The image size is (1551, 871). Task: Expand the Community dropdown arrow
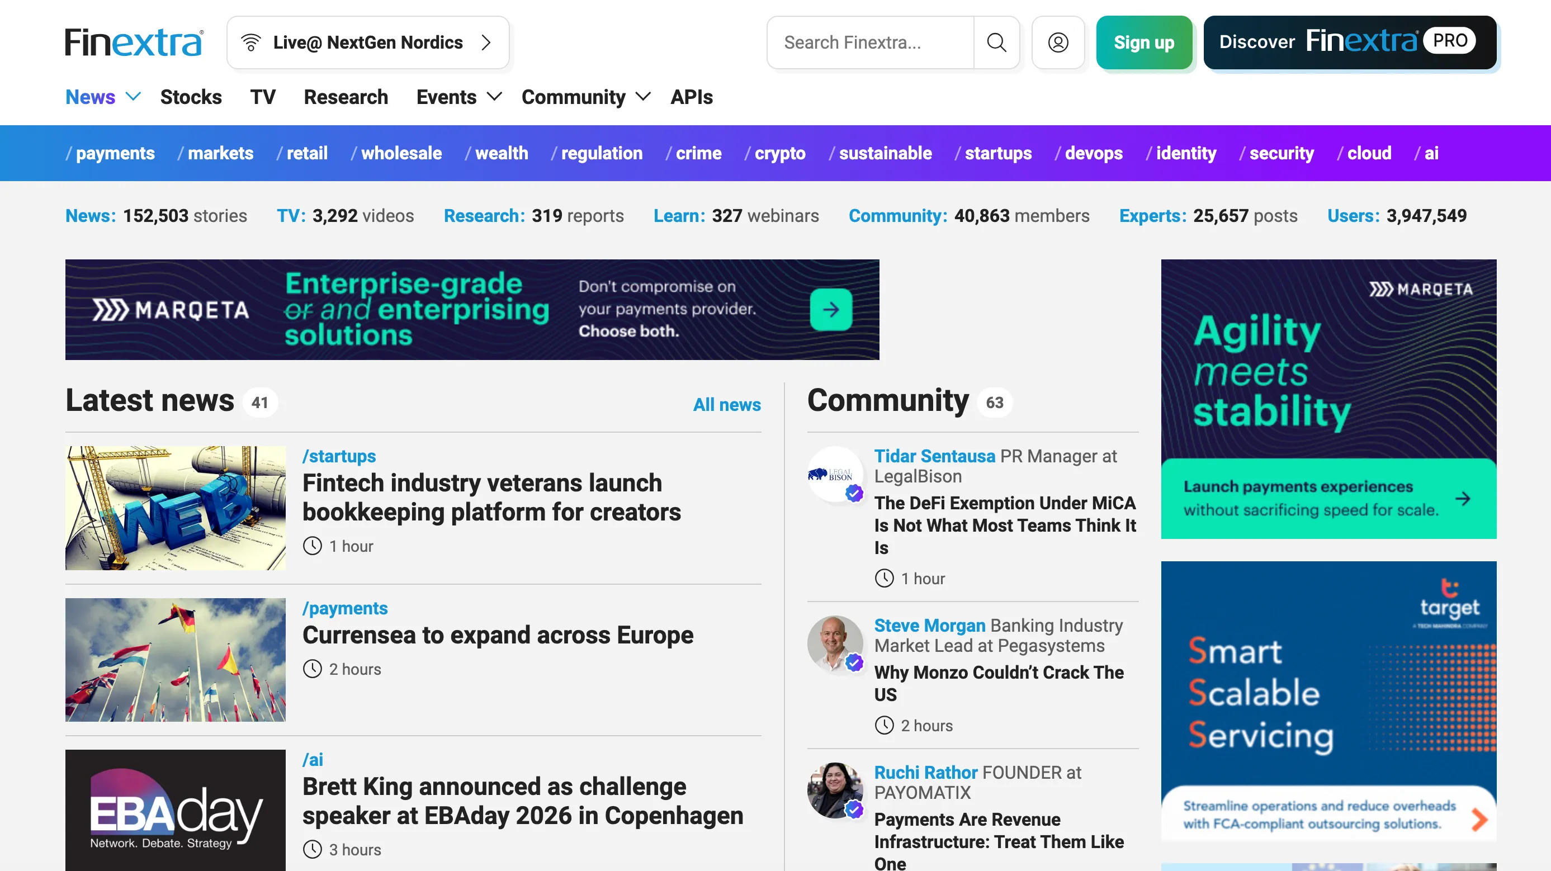point(643,96)
